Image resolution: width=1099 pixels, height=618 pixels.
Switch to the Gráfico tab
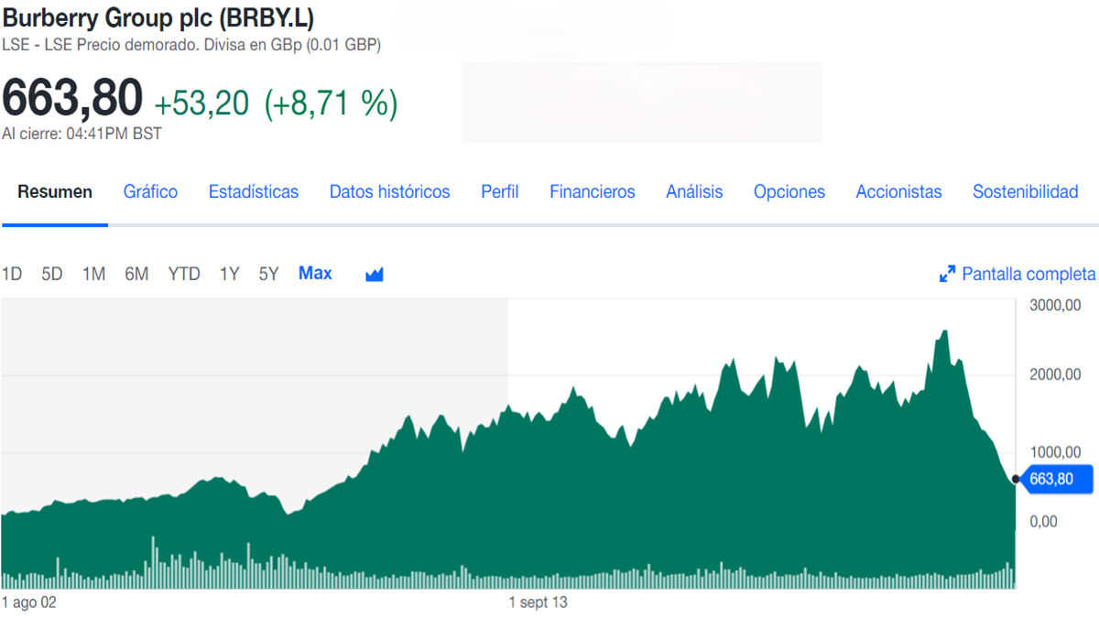[150, 192]
